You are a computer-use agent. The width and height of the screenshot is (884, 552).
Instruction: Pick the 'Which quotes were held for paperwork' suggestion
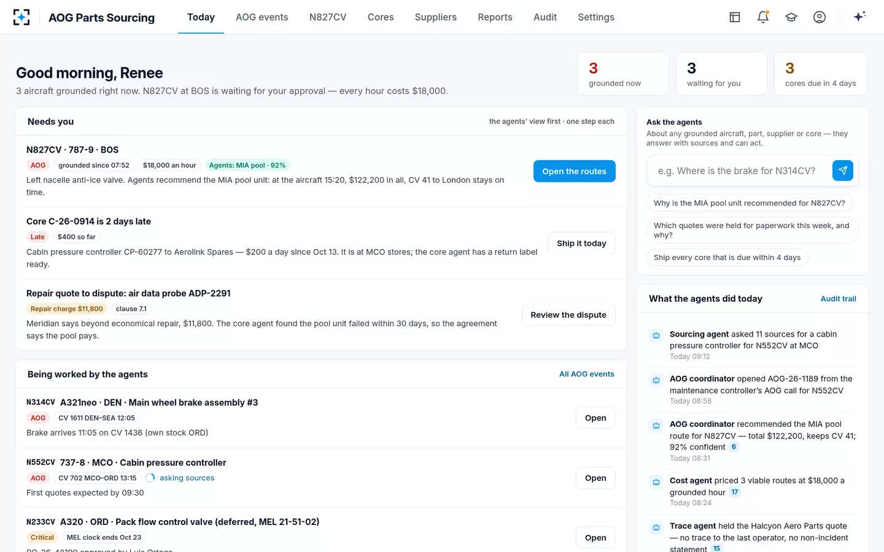click(752, 230)
